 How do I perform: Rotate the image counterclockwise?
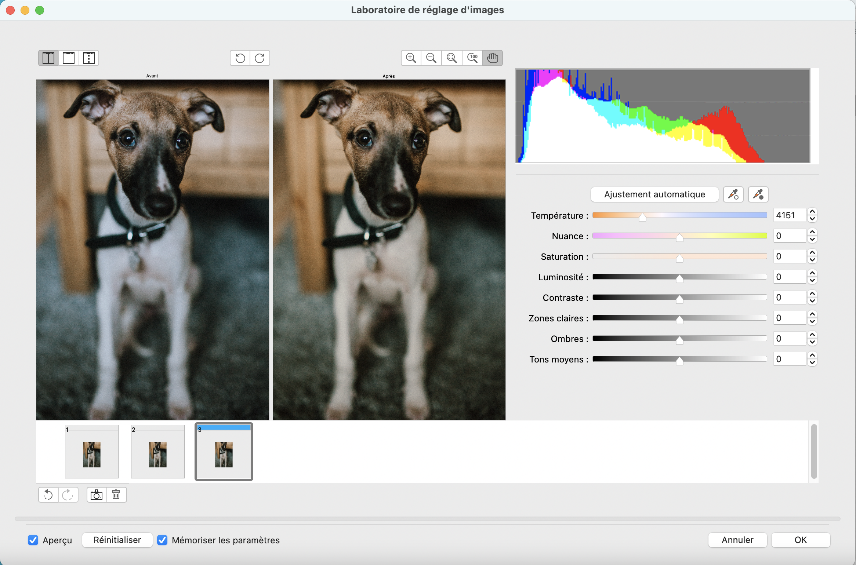(x=240, y=58)
